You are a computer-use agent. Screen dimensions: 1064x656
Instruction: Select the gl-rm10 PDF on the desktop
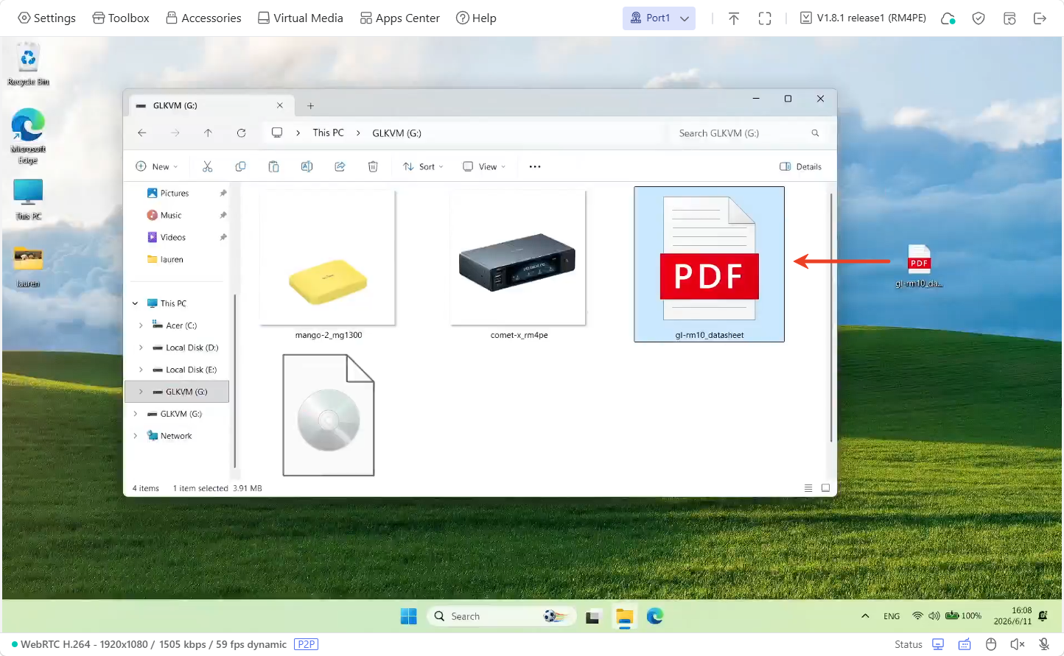tap(919, 266)
